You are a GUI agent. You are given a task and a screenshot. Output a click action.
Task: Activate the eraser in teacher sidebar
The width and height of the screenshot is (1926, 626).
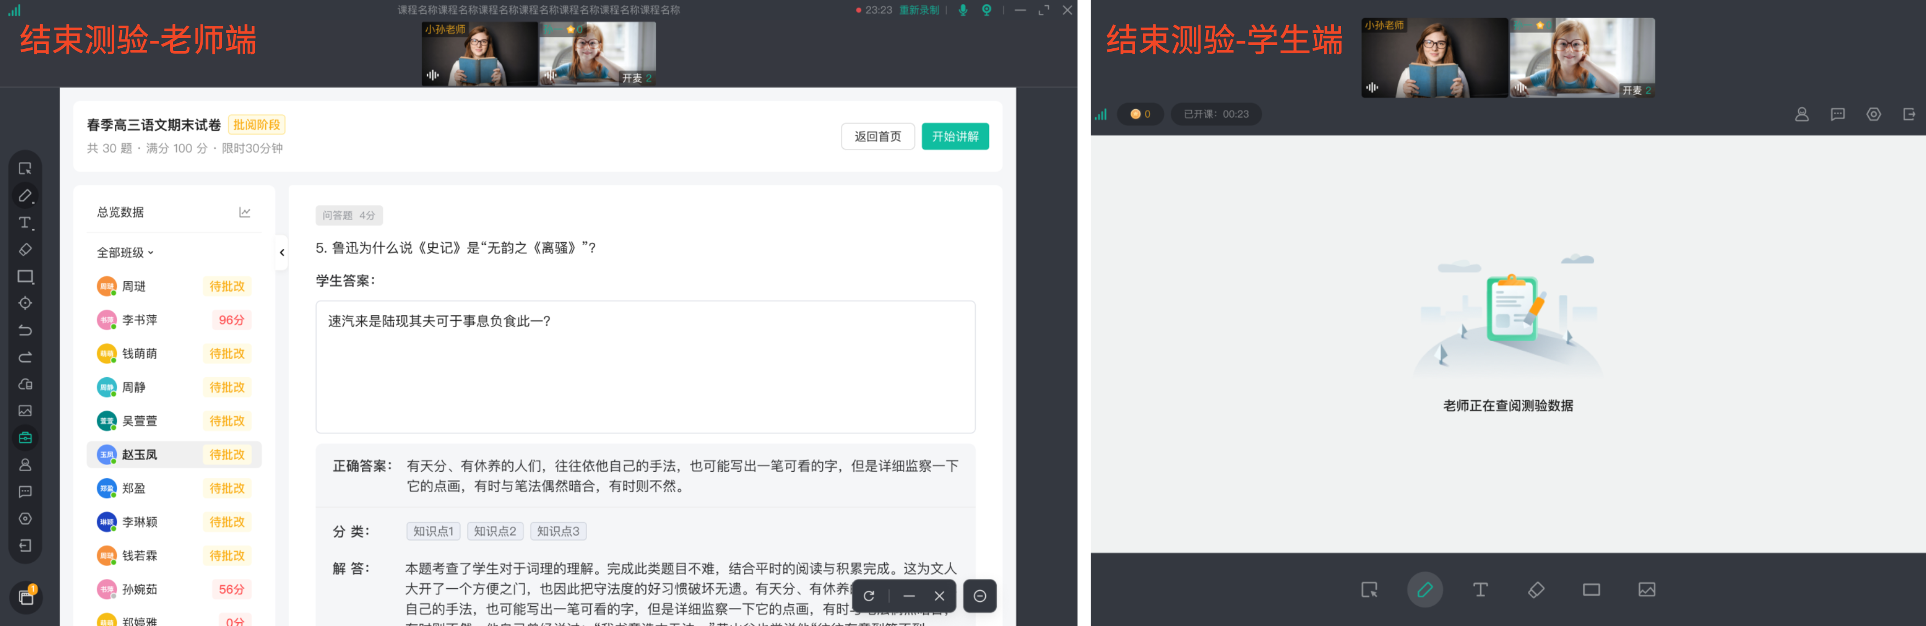pos(25,250)
